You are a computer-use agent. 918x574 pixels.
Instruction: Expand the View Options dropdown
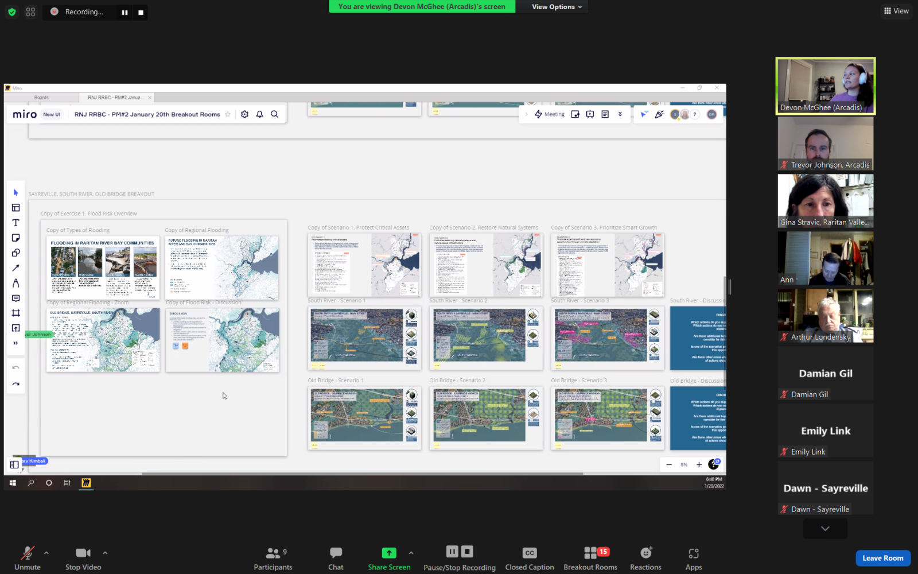557,7
